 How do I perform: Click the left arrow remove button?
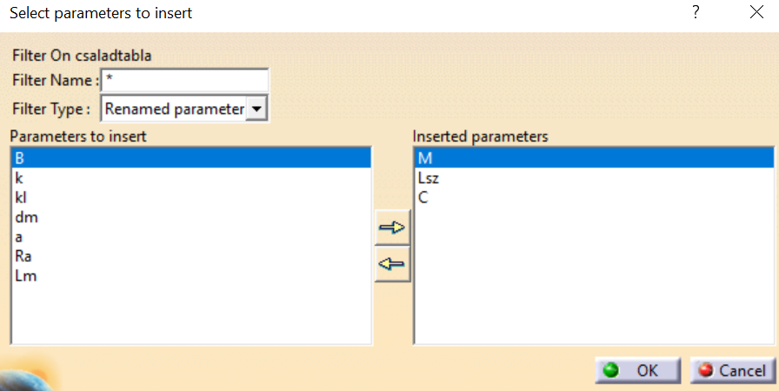[392, 265]
